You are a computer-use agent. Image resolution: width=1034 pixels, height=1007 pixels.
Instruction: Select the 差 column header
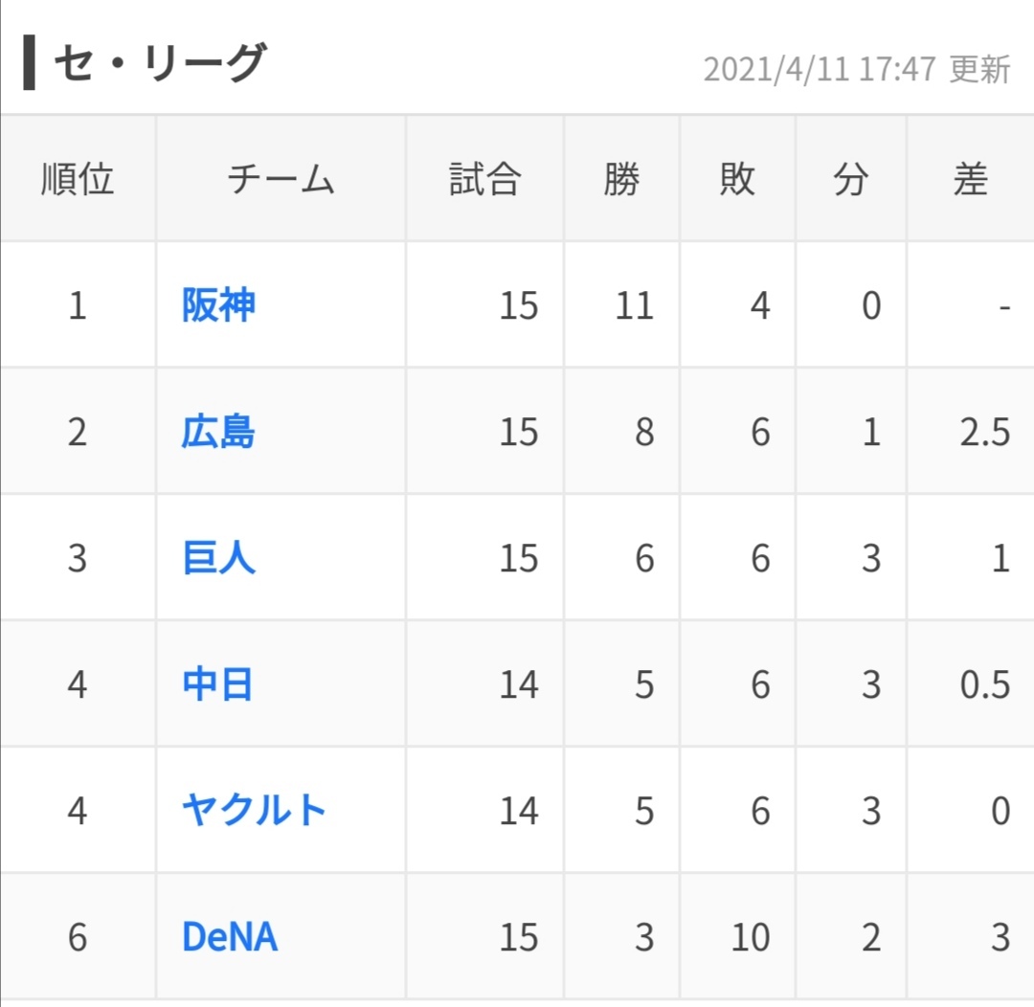[970, 179]
